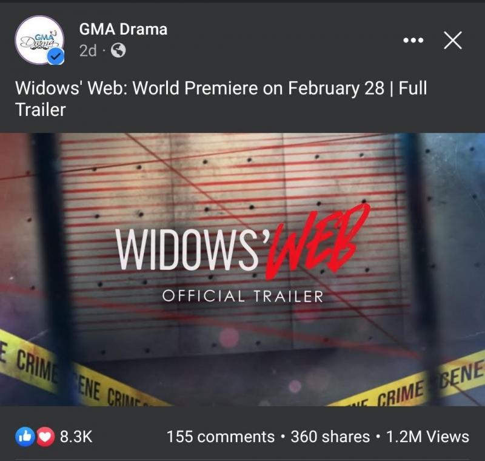
Task: Close the post with the X icon
Action: [453, 40]
